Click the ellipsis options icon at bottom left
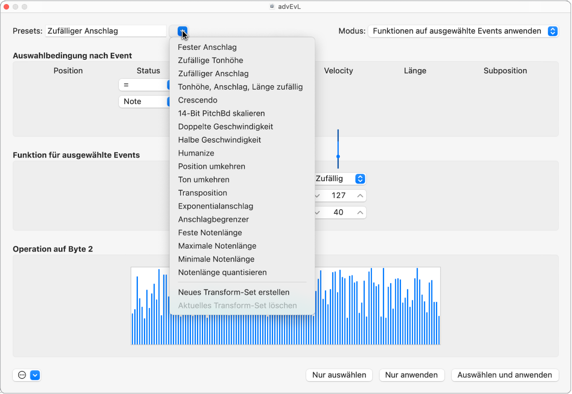 point(21,375)
